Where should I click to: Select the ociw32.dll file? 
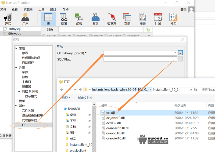[113, 123]
